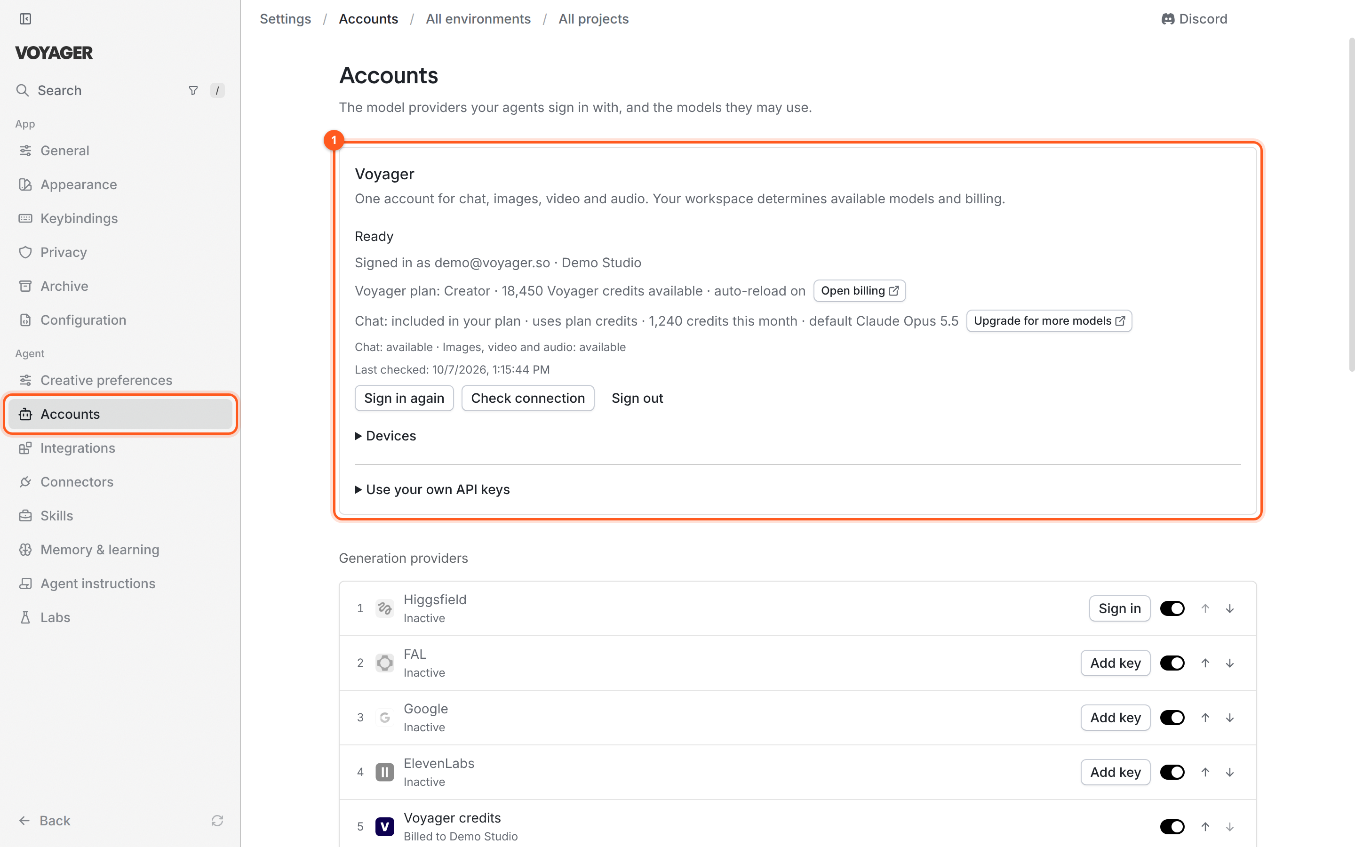Click the Open billing button
The height and width of the screenshot is (847, 1355).
(860, 291)
